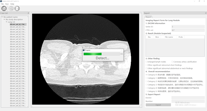The width and height of the screenshot is (207, 111).
Task: Minimize the MAIA LUNG LDCT window
Action: [x=195, y=1]
